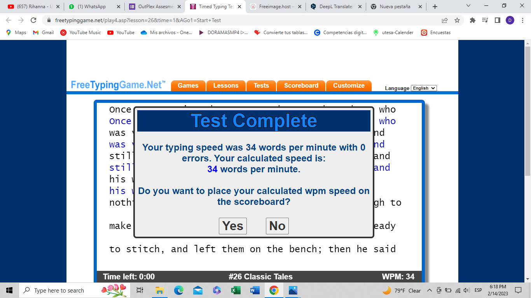531x298 pixels.
Task: Open the Customize tab
Action: 349,86
